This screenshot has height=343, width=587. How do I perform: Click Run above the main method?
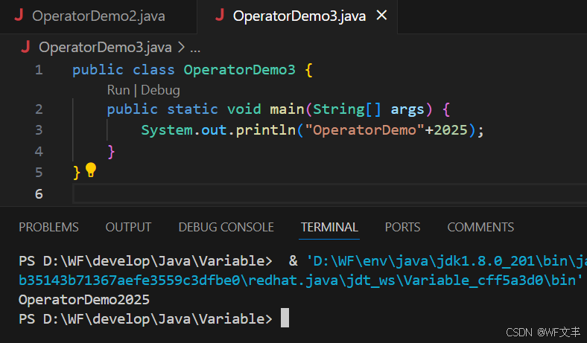[118, 90]
